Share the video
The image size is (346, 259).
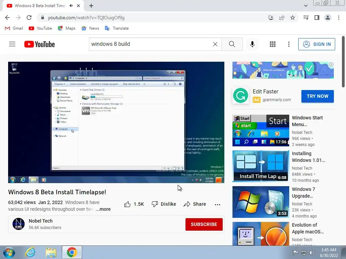pos(195,204)
